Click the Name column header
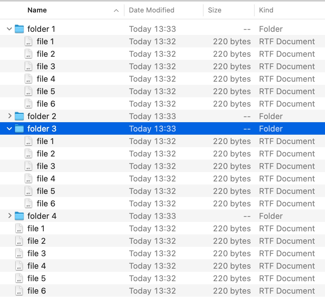 [37, 10]
